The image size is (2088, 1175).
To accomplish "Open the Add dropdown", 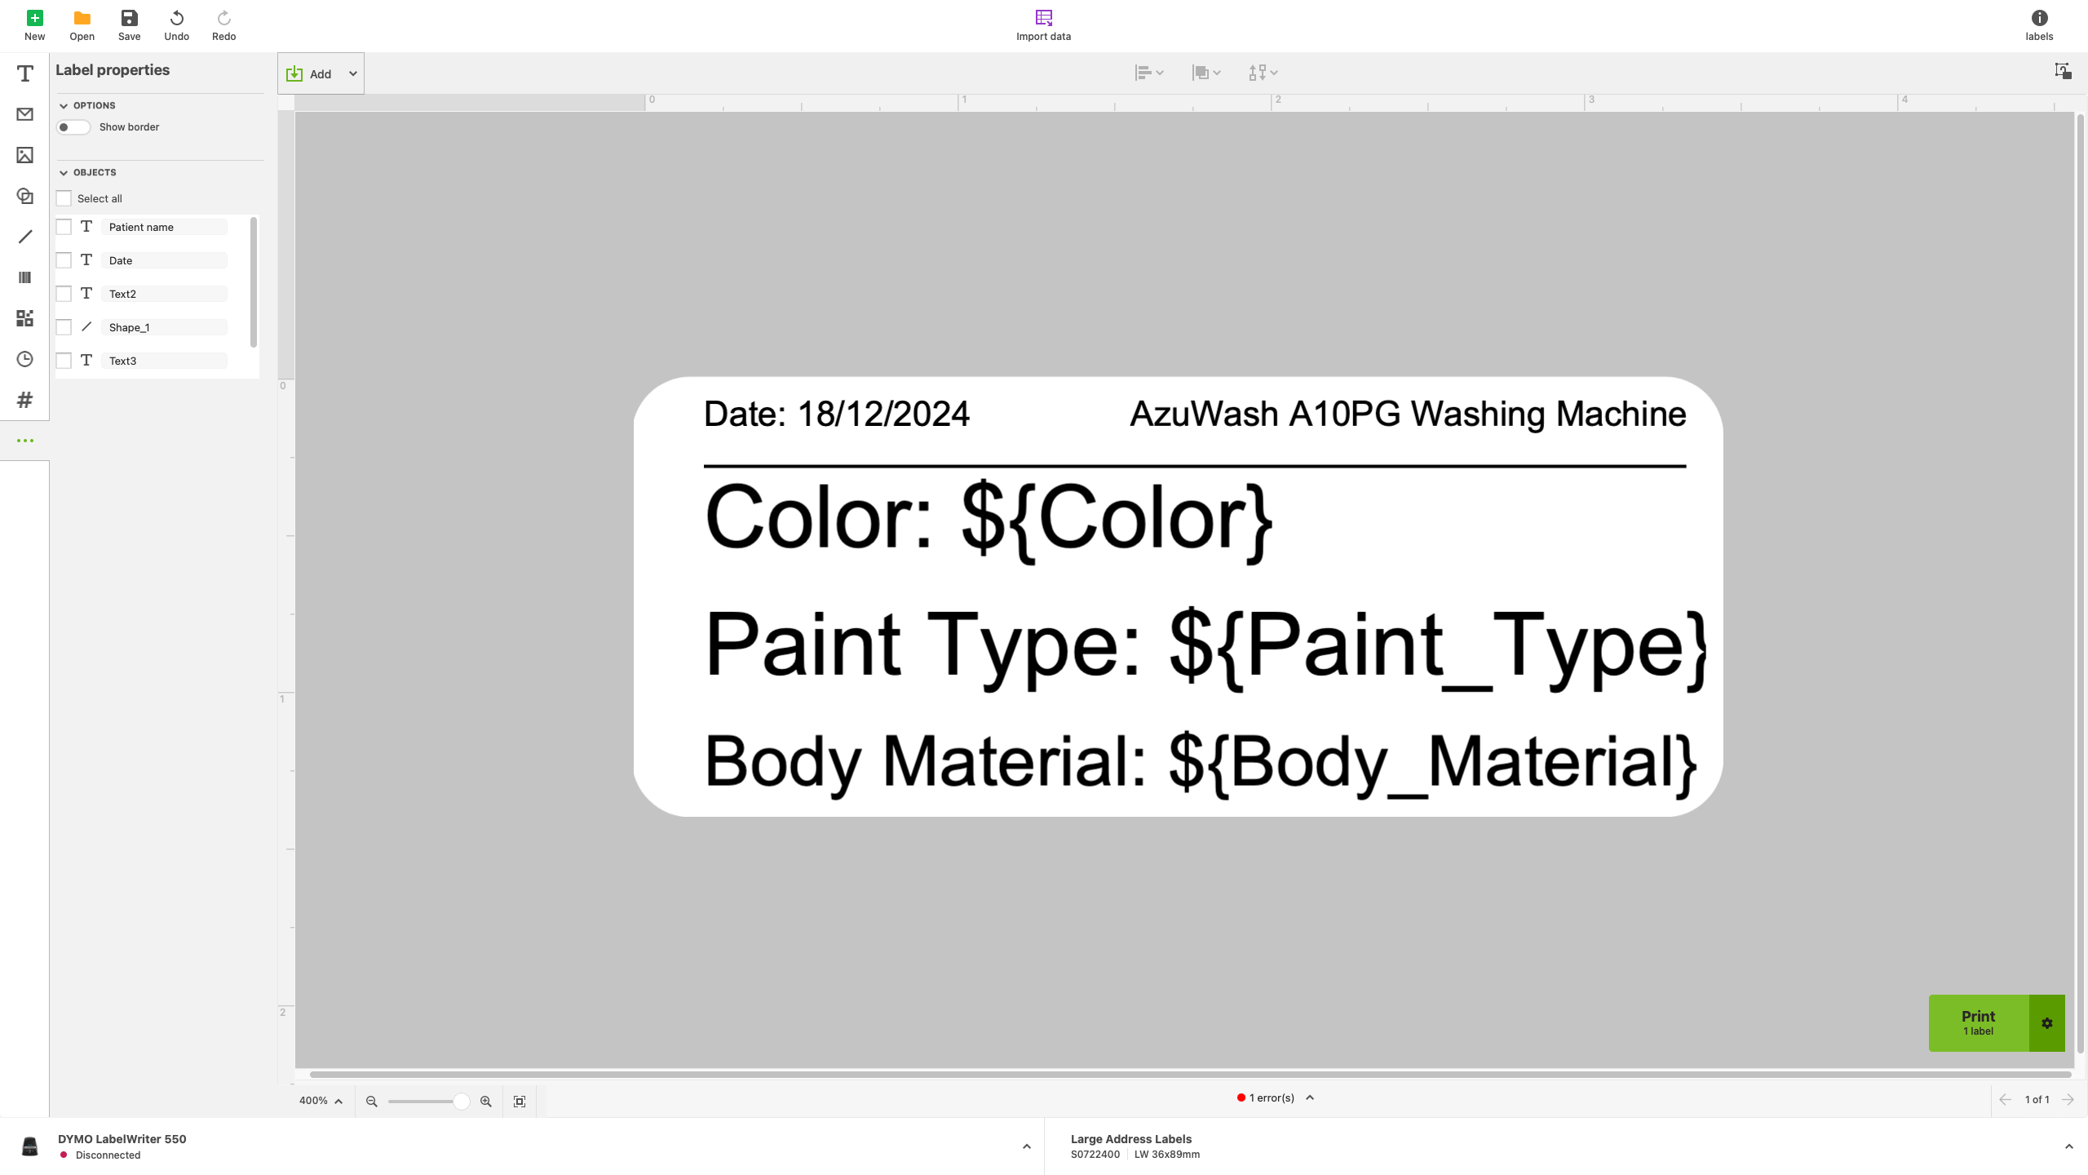I will [353, 73].
